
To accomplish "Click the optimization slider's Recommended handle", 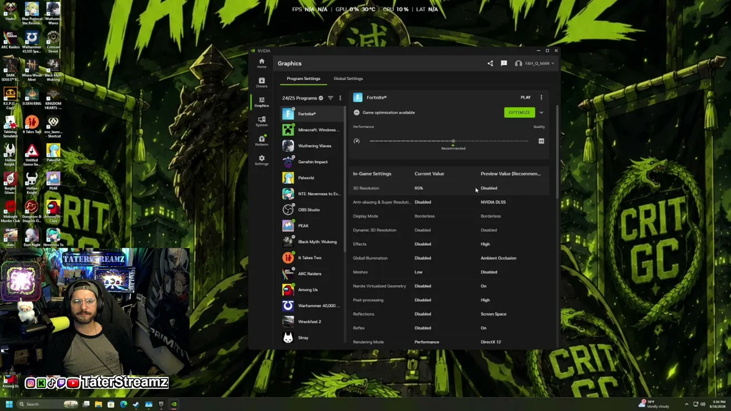I will [x=453, y=141].
